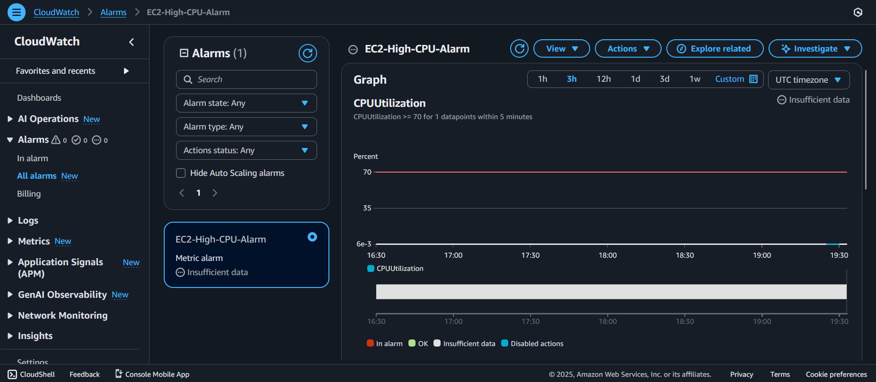Expand Application Signals (APM) section
876x382 pixels.
10,262
